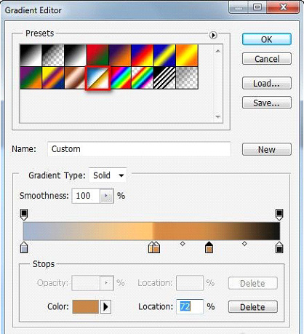This screenshot has height=334, width=304.
Task: Select the Transparent Stripes preset
Action: coord(164,78)
